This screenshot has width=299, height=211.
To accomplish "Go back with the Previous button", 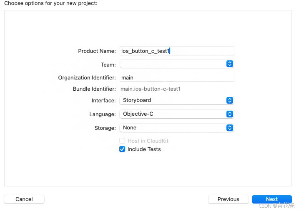I will pyautogui.click(x=228, y=199).
